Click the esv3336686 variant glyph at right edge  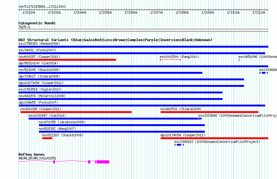point(264,73)
